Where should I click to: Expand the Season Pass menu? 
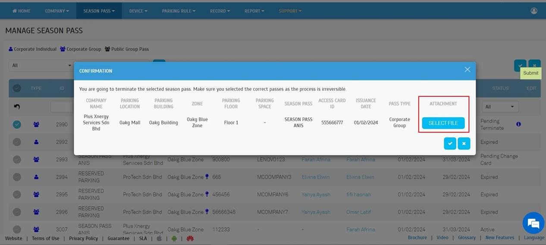coord(99,11)
